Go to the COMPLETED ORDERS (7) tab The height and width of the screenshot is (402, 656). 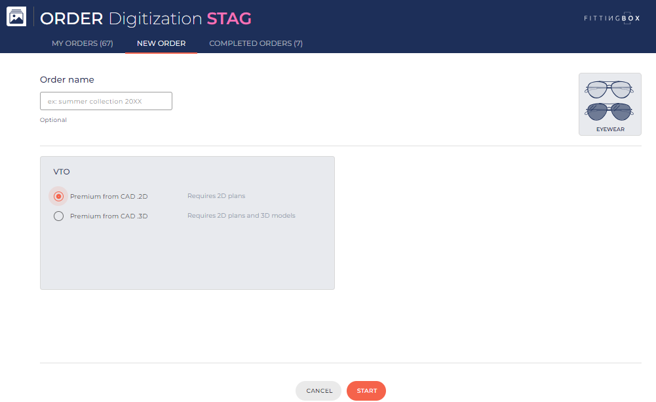pyautogui.click(x=256, y=44)
